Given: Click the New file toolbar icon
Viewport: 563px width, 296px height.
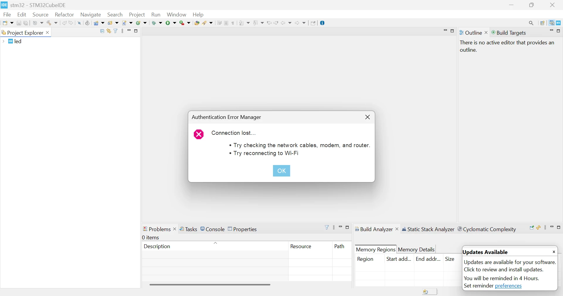Looking at the screenshot, I should point(5,23).
